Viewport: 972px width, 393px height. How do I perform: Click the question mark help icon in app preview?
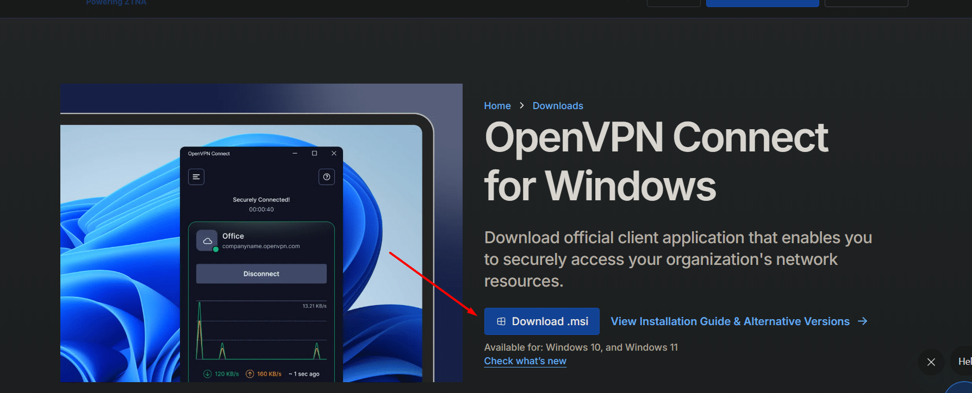point(327,177)
